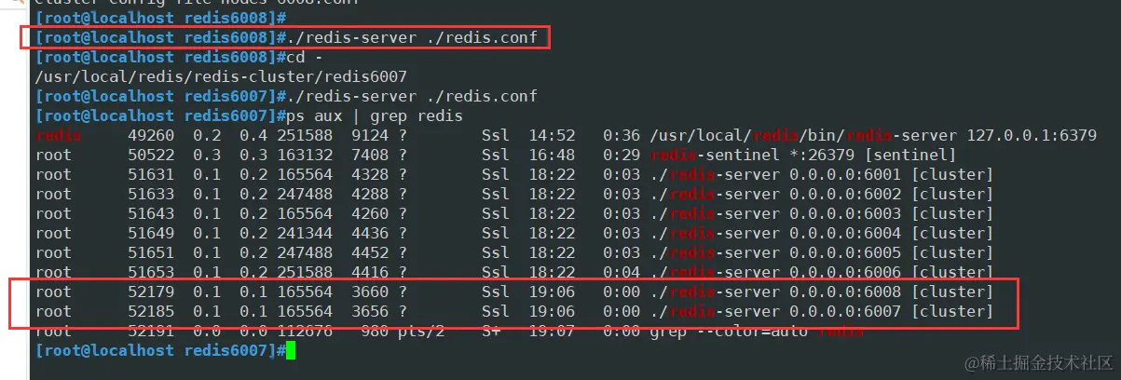Click RSS value 4416
1121x380 pixels.
click(370, 273)
